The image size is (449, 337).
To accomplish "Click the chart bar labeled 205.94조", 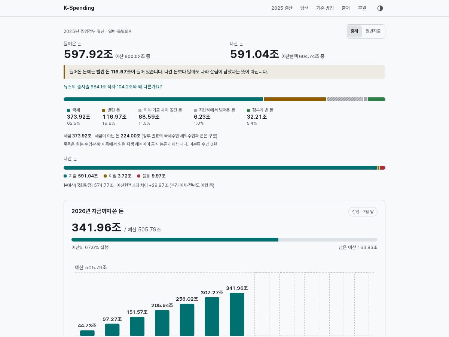I will coord(162,323).
